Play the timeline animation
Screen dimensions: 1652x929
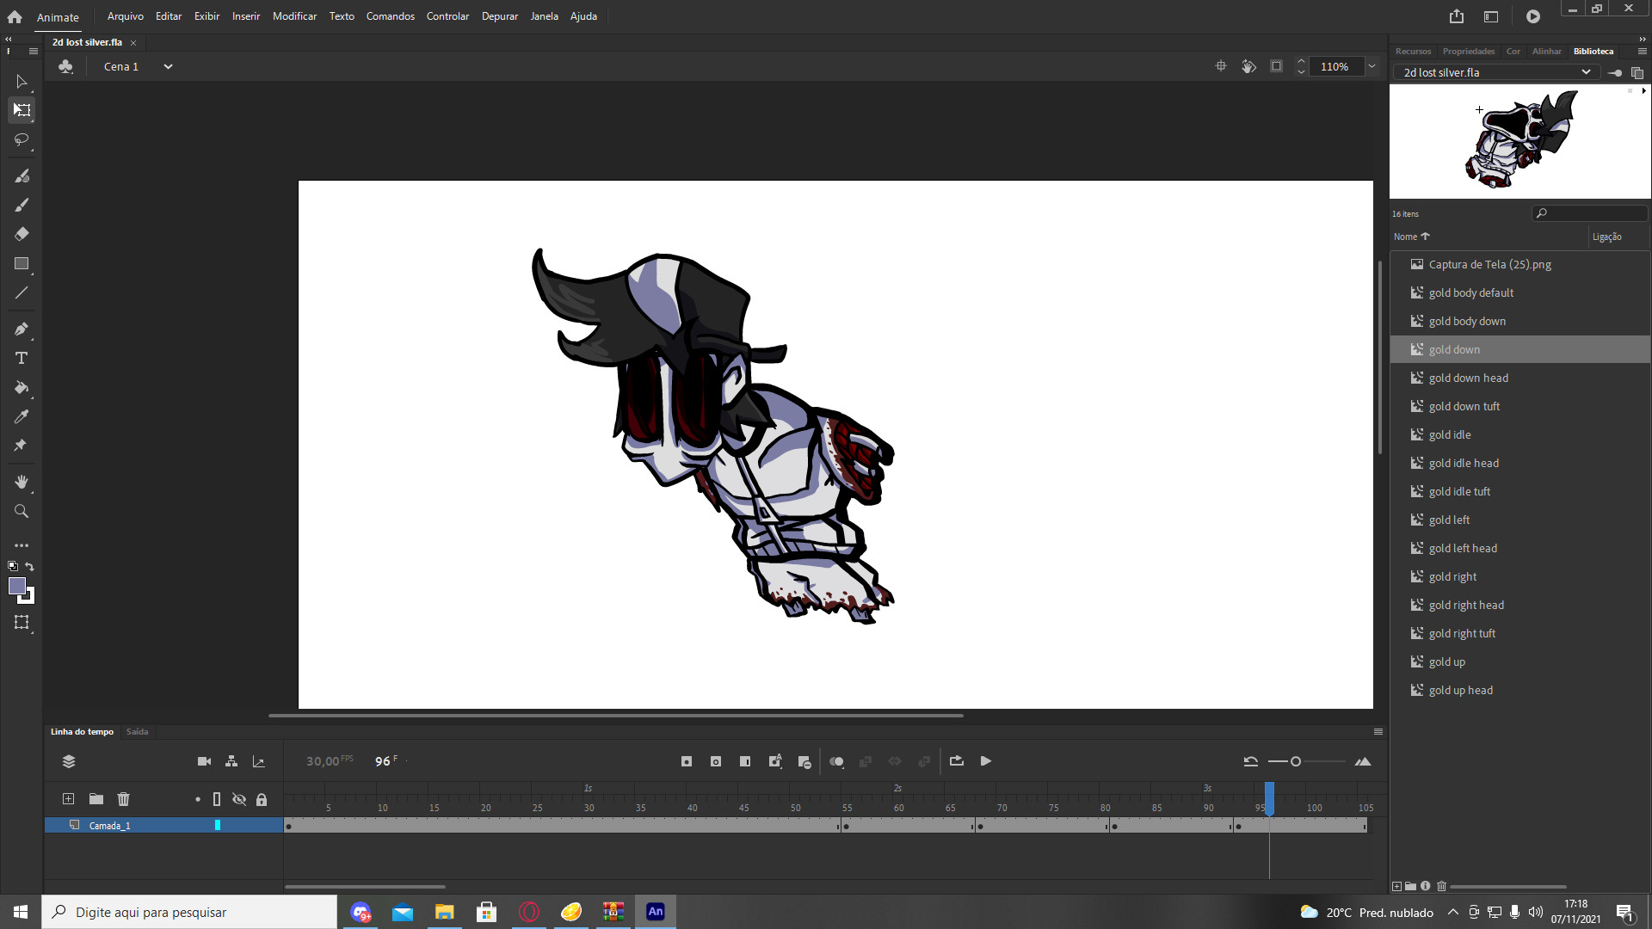986,761
